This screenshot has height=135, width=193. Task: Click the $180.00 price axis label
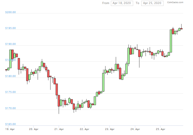coord(11,76)
